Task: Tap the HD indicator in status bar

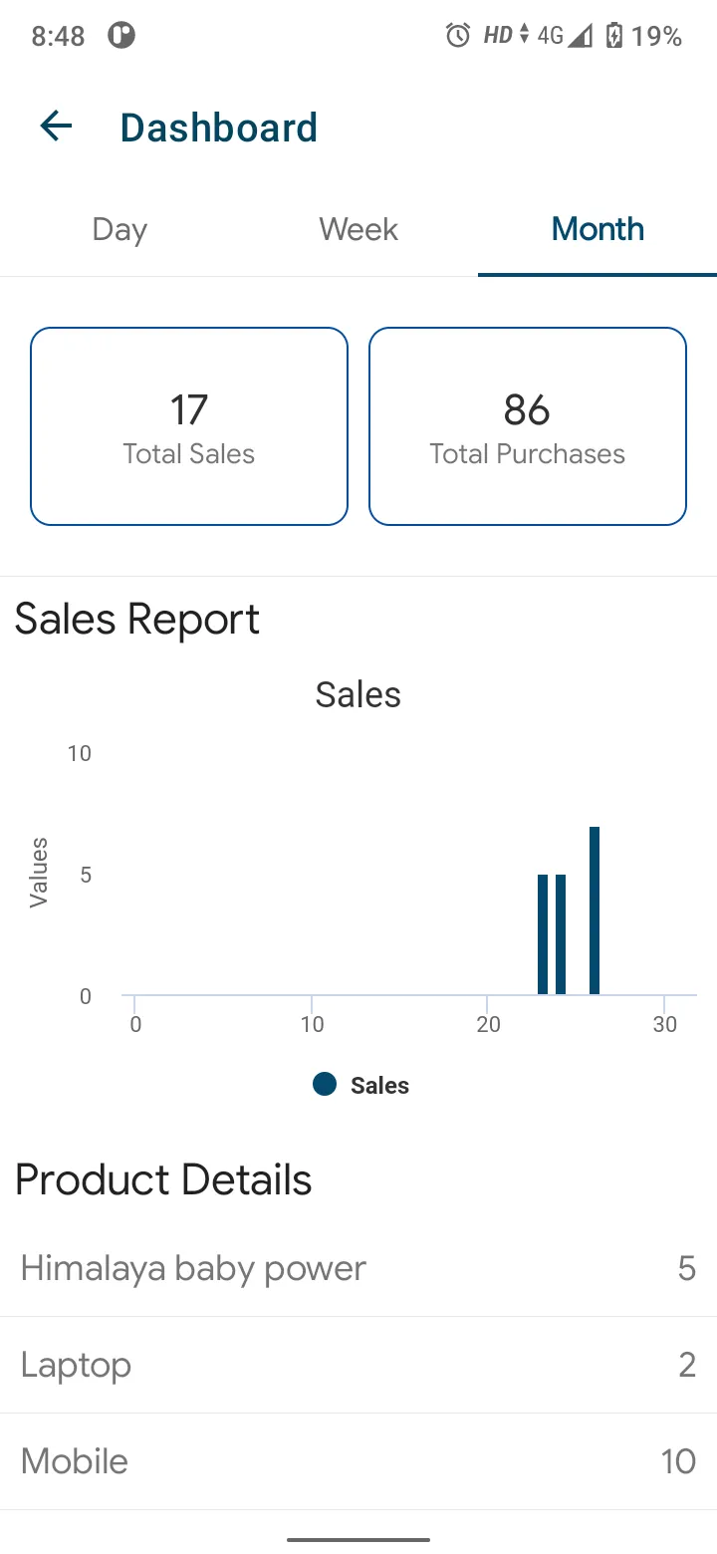Action: (497, 36)
